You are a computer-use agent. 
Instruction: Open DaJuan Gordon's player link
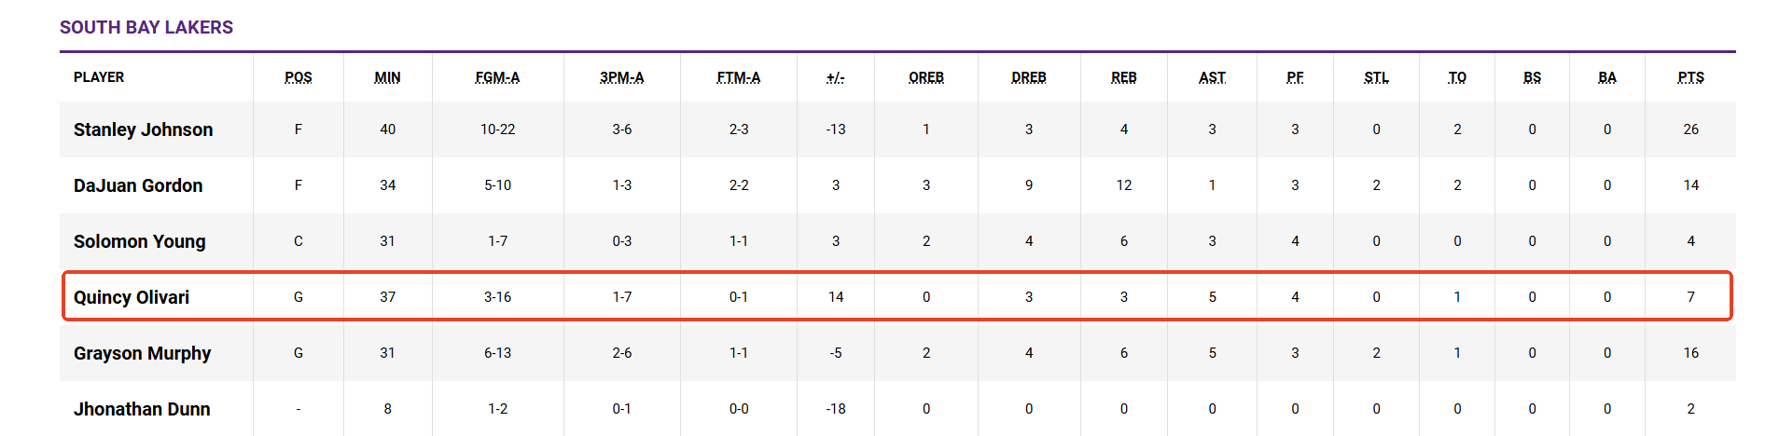coord(138,185)
